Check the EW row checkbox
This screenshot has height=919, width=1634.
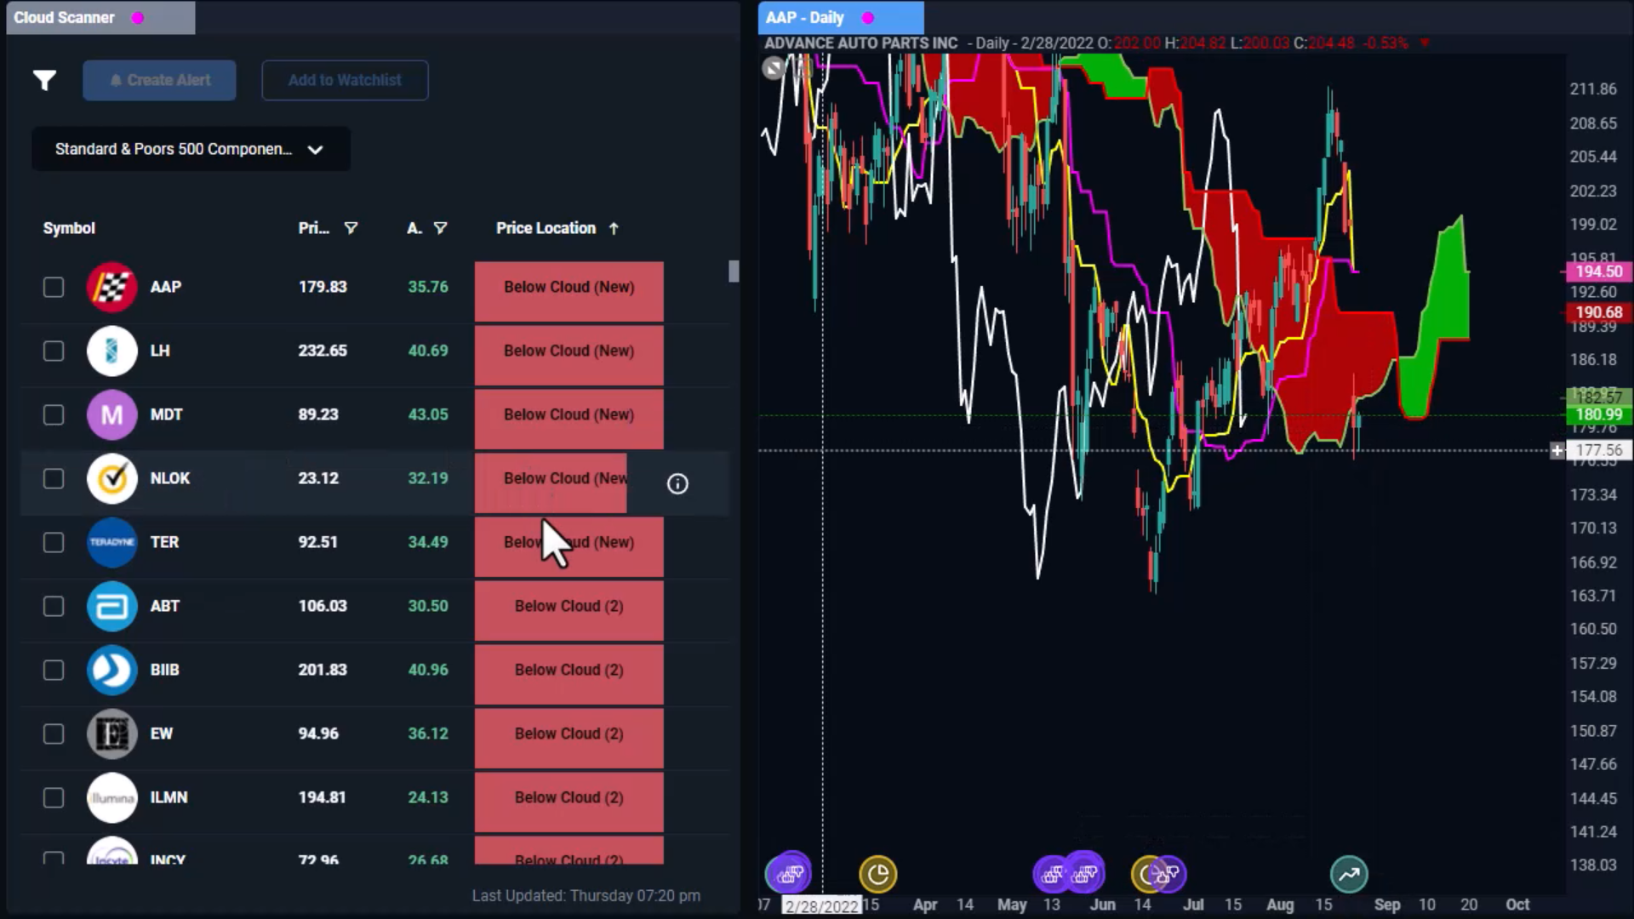tap(54, 734)
